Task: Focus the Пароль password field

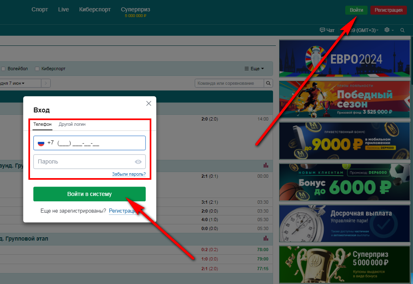Action: point(89,161)
